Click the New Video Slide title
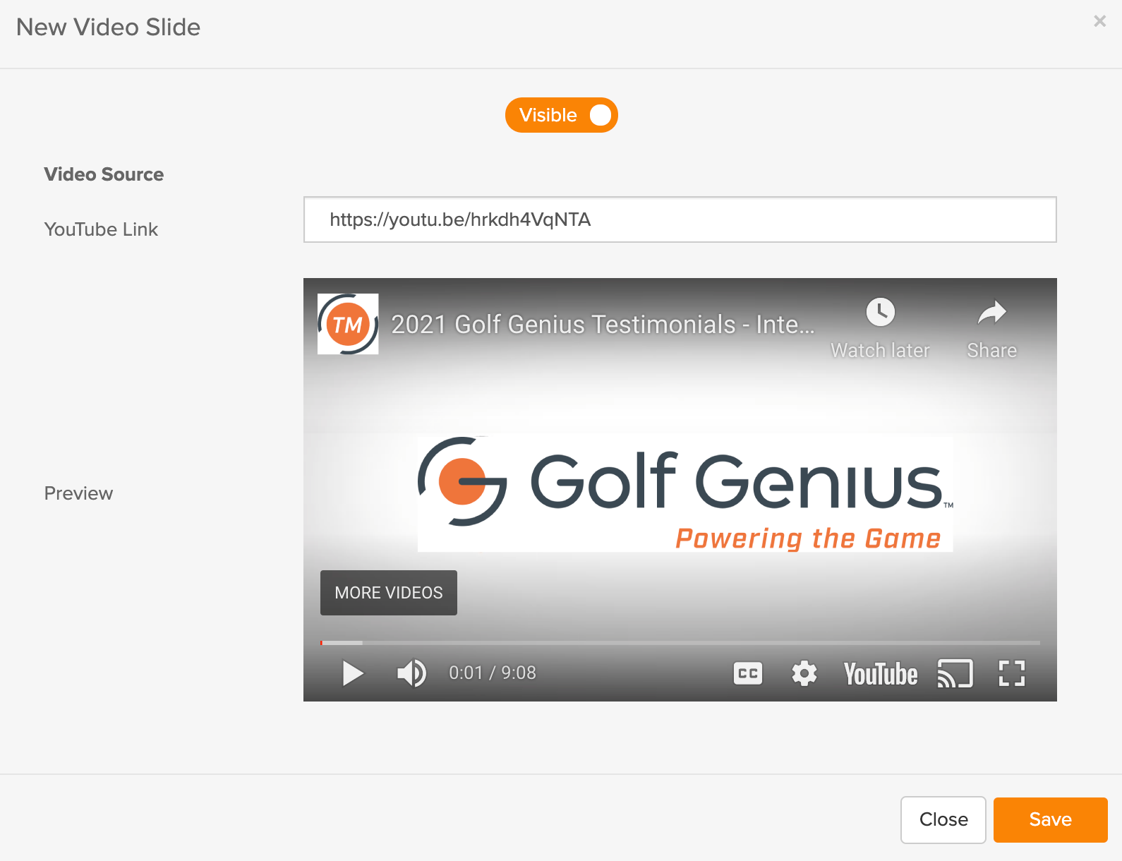Viewport: 1122px width, 861px height. tap(108, 27)
